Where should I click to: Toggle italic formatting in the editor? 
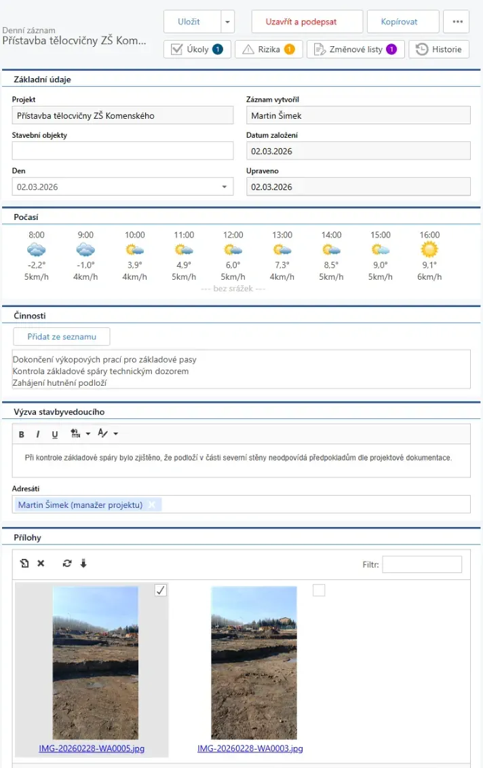click(x=38, y=435)
